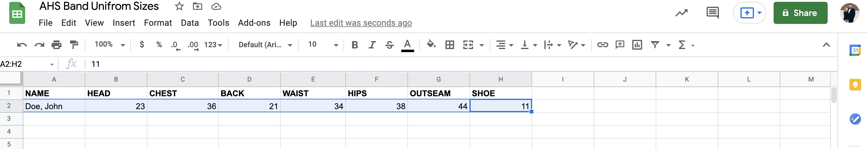Toggle bold formatting

pos(355,45)
